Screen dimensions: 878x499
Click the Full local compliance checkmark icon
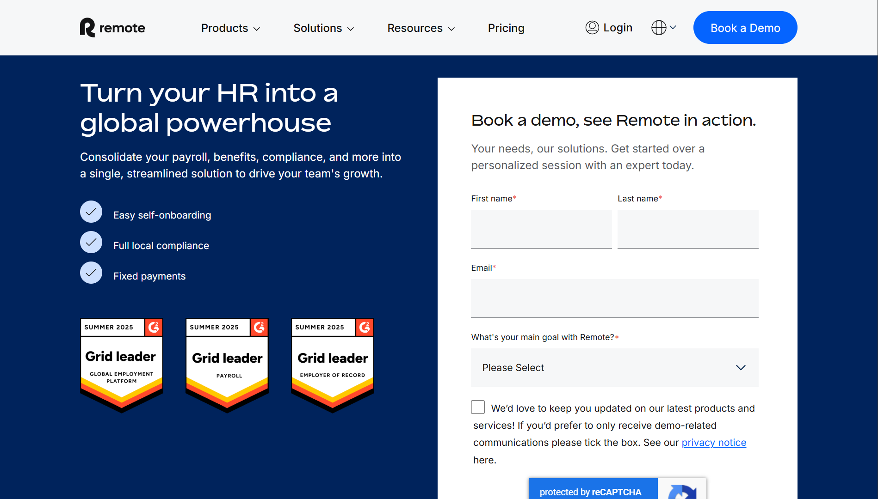[91, 243]
